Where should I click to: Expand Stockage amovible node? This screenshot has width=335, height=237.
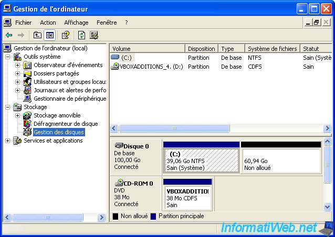coord(17,116)
